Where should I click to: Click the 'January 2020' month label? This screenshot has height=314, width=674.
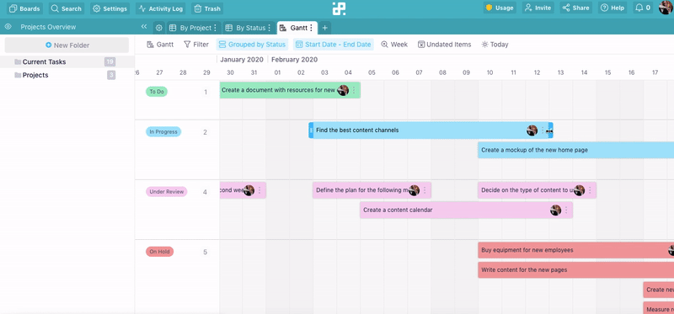click(x=242, y=59)
